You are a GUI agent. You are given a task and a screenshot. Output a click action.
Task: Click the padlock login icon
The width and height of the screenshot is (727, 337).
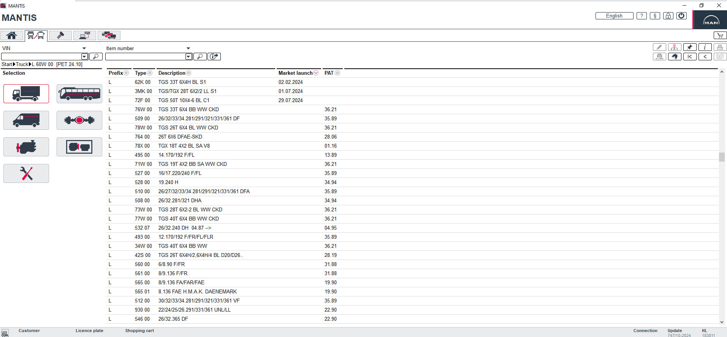click(668, 16)
